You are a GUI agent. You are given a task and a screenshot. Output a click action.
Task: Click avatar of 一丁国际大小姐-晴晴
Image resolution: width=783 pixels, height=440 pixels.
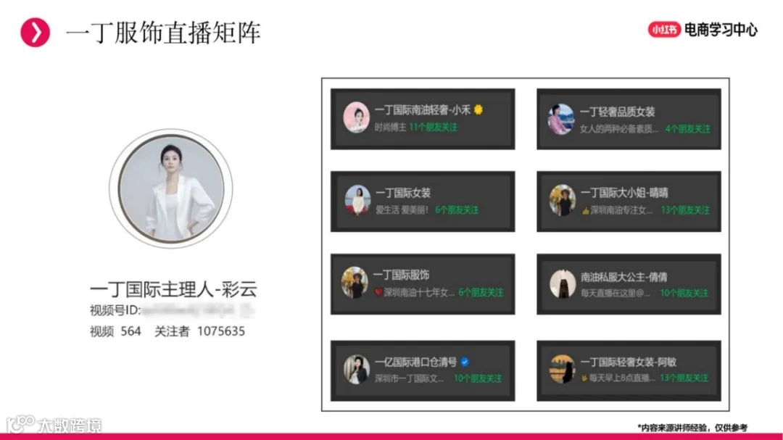coord(563,200)
